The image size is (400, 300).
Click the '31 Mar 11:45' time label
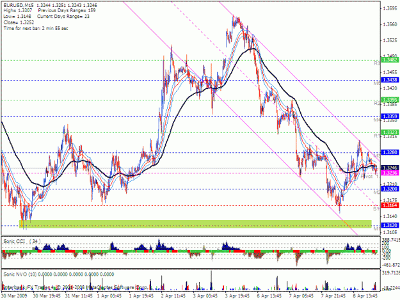point(79,296)
